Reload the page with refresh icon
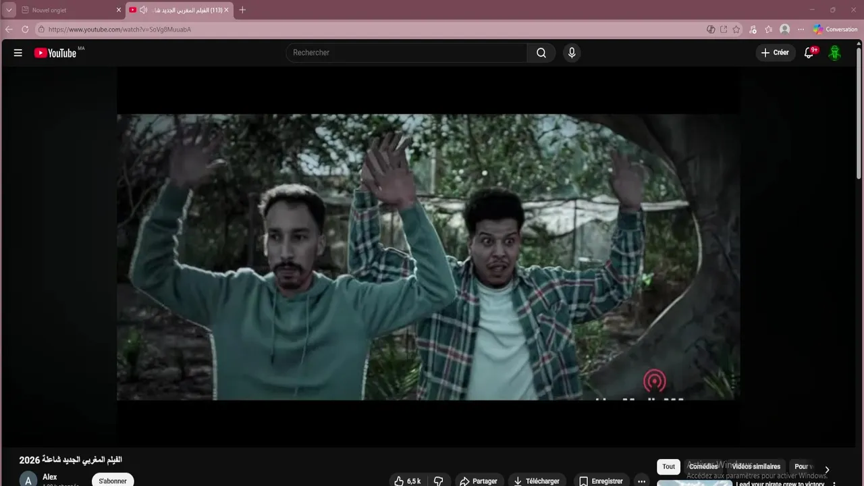The height and width of the screenshot is (486, 864). click(x=25, y=29)
